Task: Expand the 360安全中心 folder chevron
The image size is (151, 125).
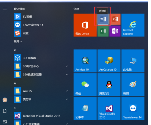Action: pos(67,66)
